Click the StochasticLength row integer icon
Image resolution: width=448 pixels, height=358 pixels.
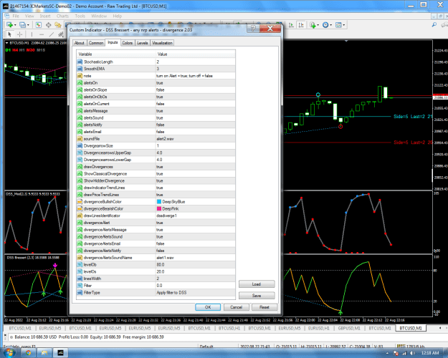pos(80,62)
